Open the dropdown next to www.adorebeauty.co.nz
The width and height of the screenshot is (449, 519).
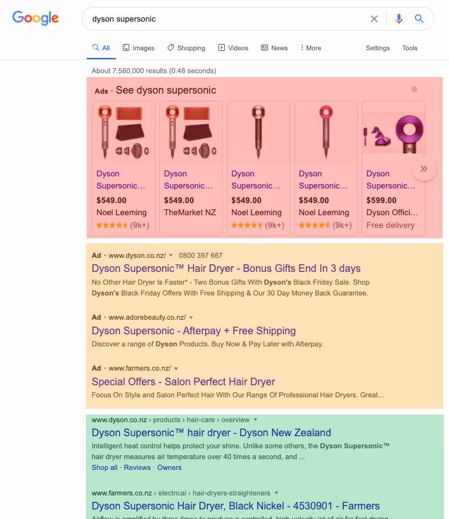coord(190,316)
